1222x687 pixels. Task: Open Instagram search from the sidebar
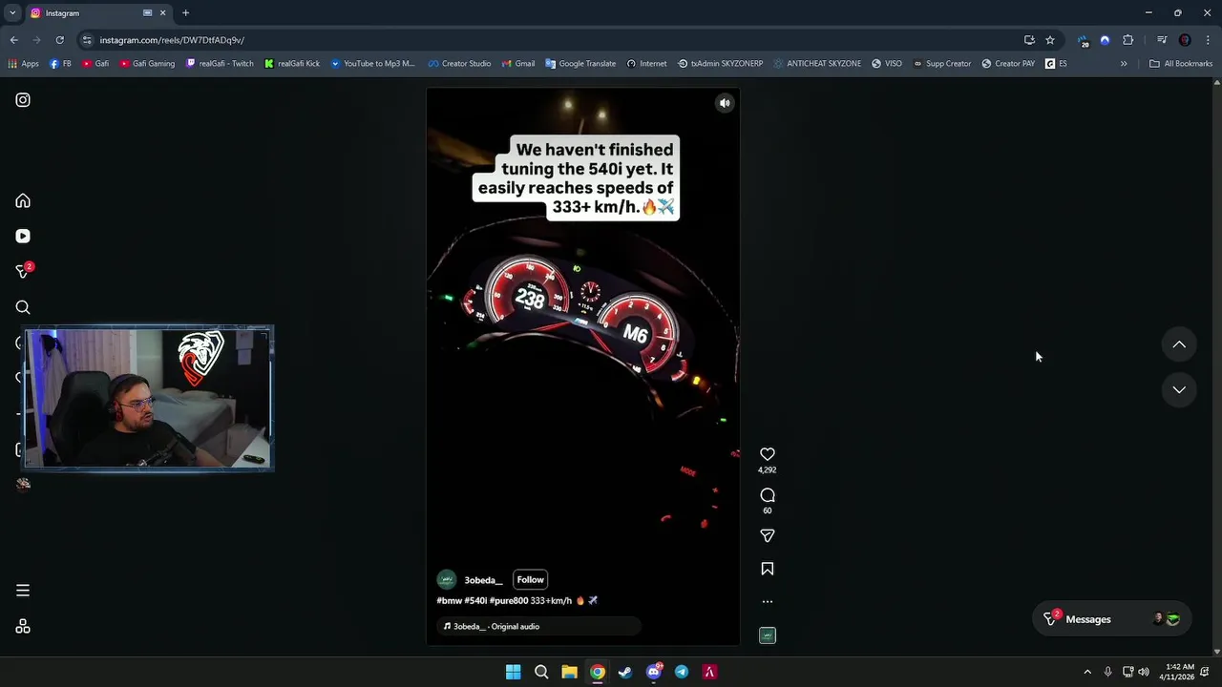23,307
